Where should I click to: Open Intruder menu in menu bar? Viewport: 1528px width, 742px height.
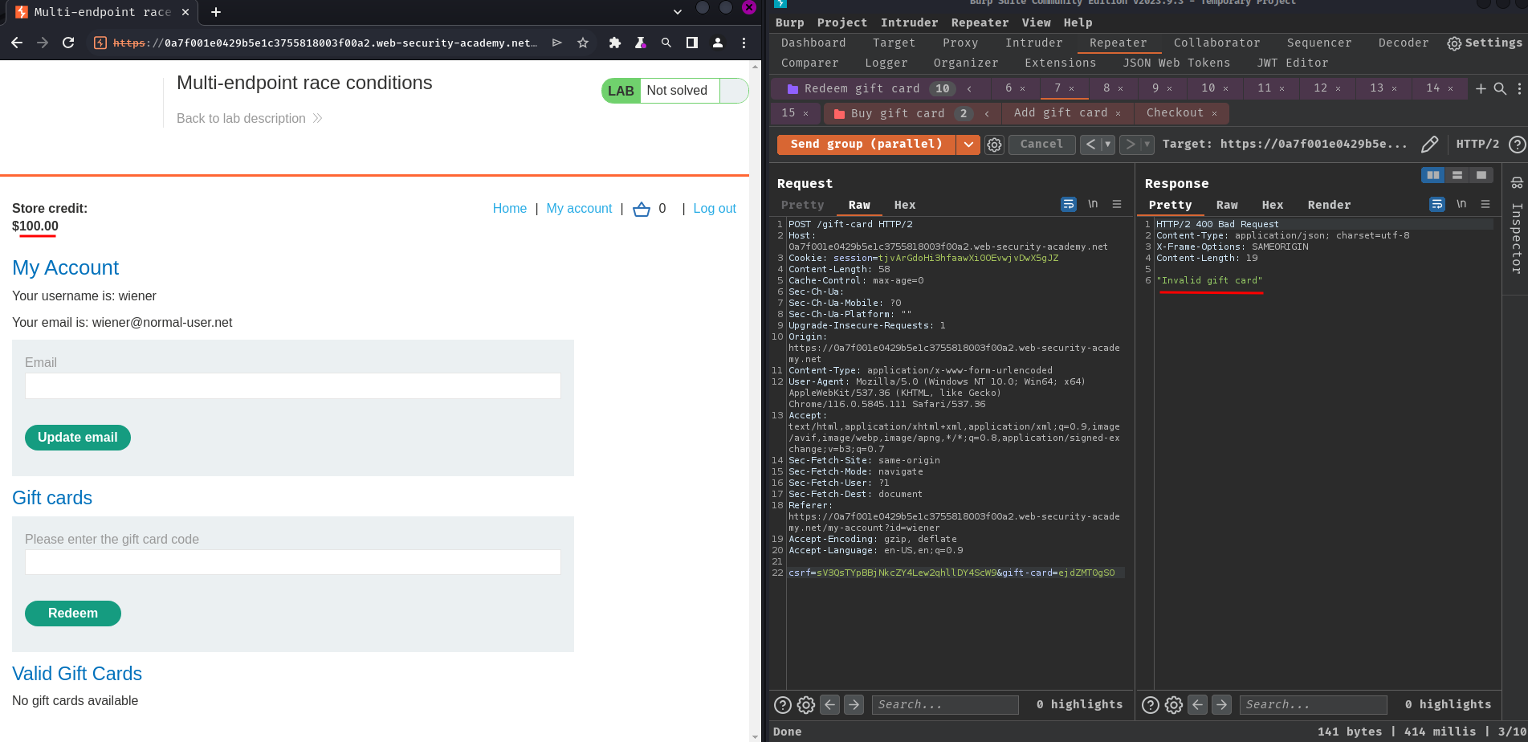[x=909, y=22]
